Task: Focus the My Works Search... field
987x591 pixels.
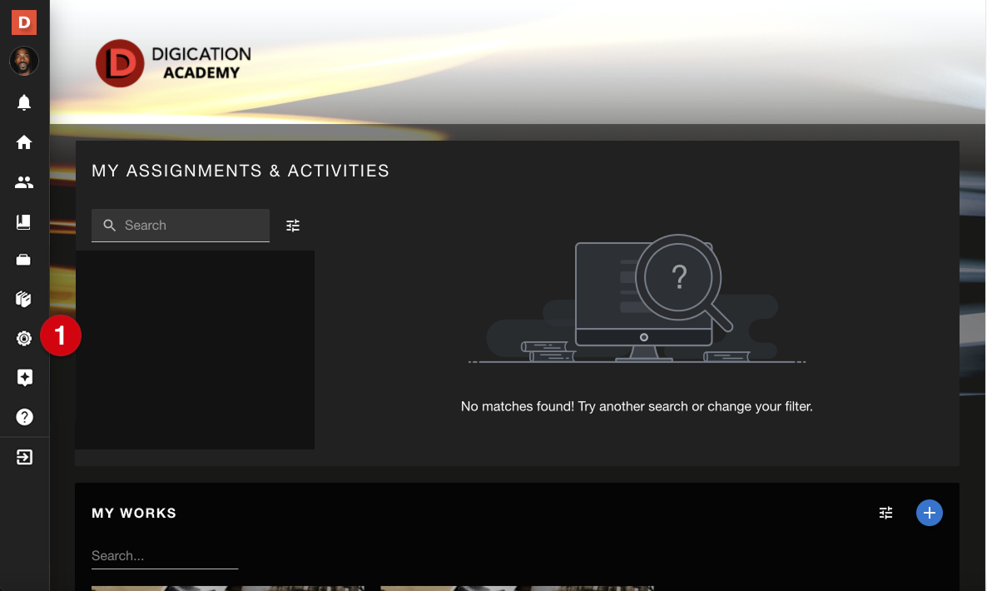Action: [165, 556]
